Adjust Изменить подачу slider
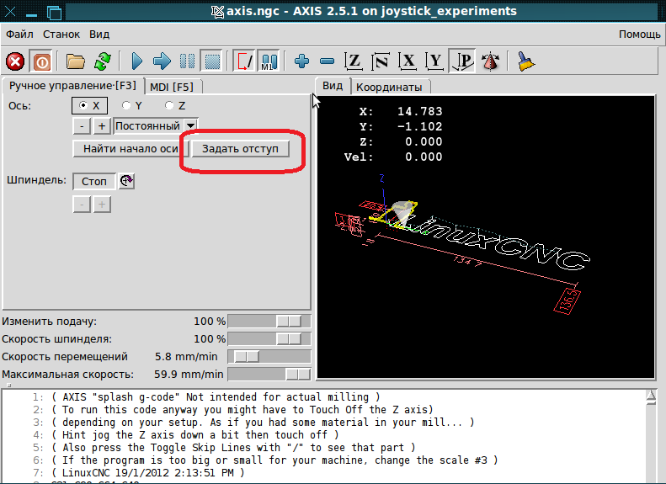Image resolution: width=666 pixels, height=484 pixels. pyautogui.click(x=269, y=322)
